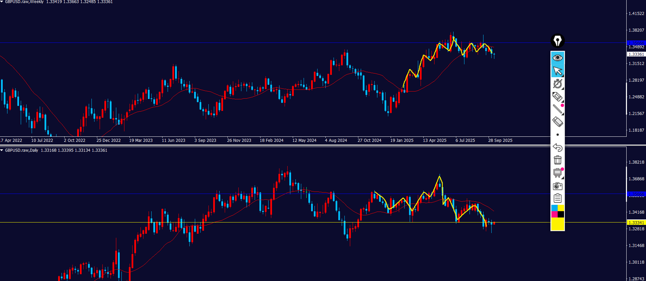Image resolution: width=646 pixels, height=281 pixels.
Task: Undo the last stroke with the arrow icon
Action: click(557, 147)
